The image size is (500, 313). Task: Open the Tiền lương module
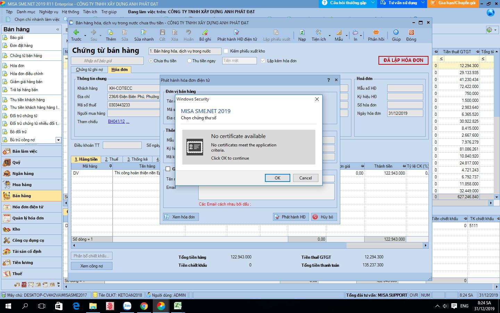click(x=31, y=263)
